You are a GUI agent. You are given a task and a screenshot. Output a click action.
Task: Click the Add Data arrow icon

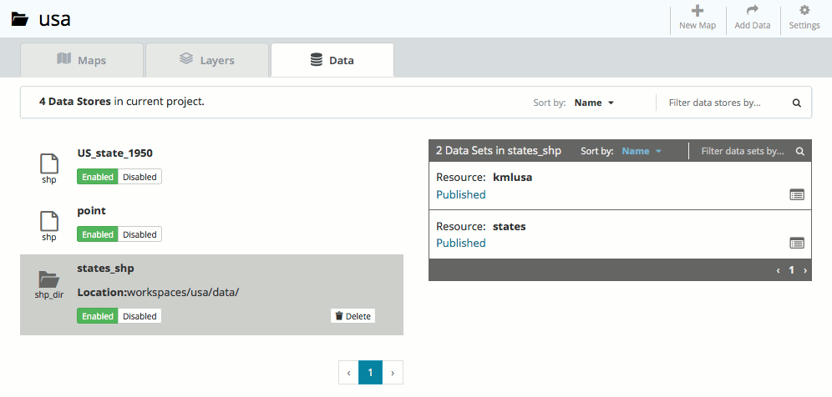tap(752, 11)
